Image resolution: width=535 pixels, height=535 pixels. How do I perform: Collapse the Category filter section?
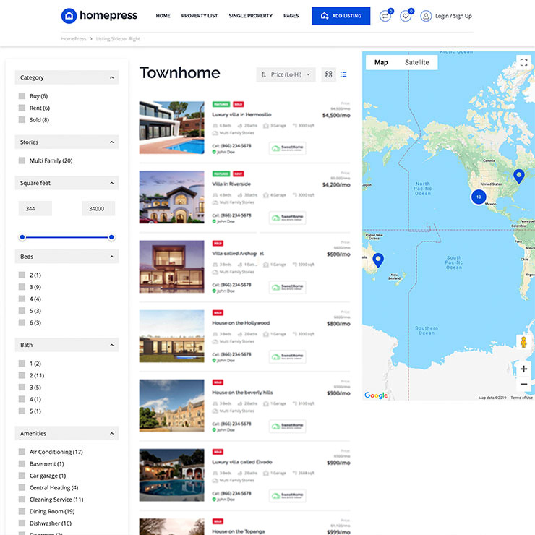click(x=111, y=77)
